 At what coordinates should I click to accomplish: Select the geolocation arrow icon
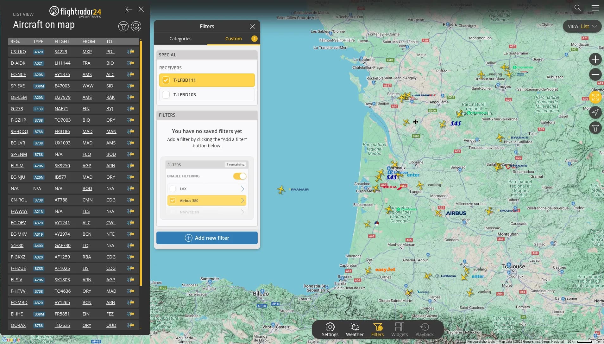pyautogui.click(x=595, y=113)
